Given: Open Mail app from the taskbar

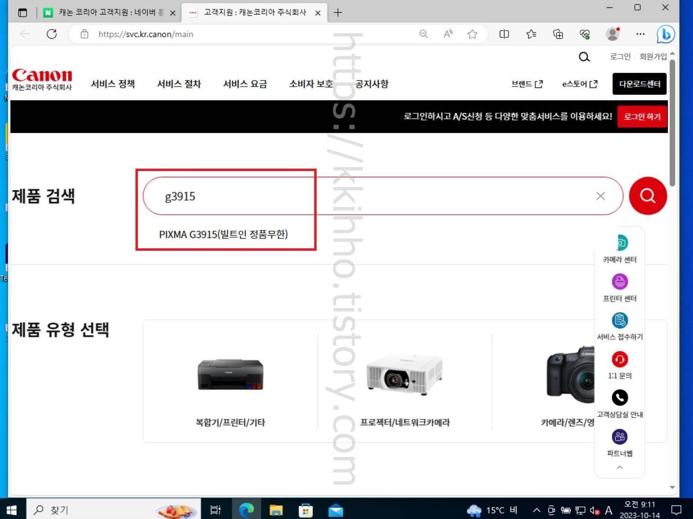Looking at the screenshot, I should [x=336, y=510].
